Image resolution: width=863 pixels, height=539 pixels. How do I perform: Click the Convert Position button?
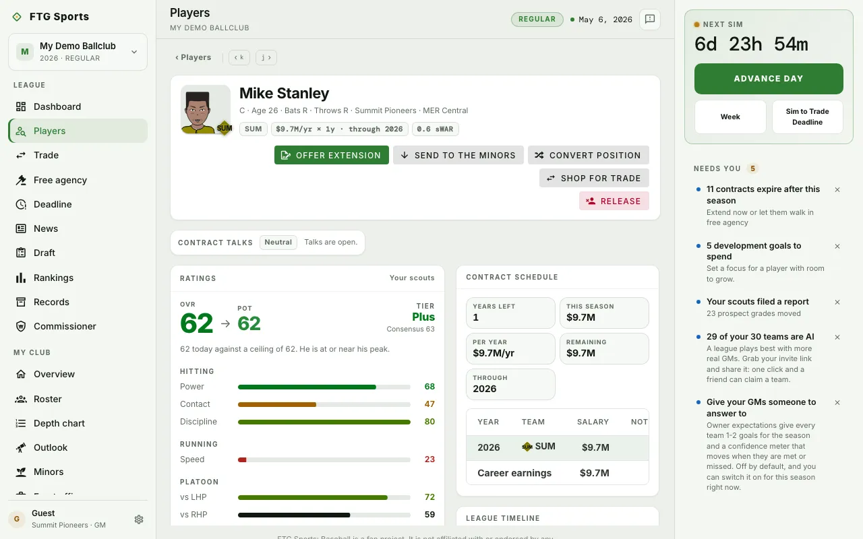(589, 155)
